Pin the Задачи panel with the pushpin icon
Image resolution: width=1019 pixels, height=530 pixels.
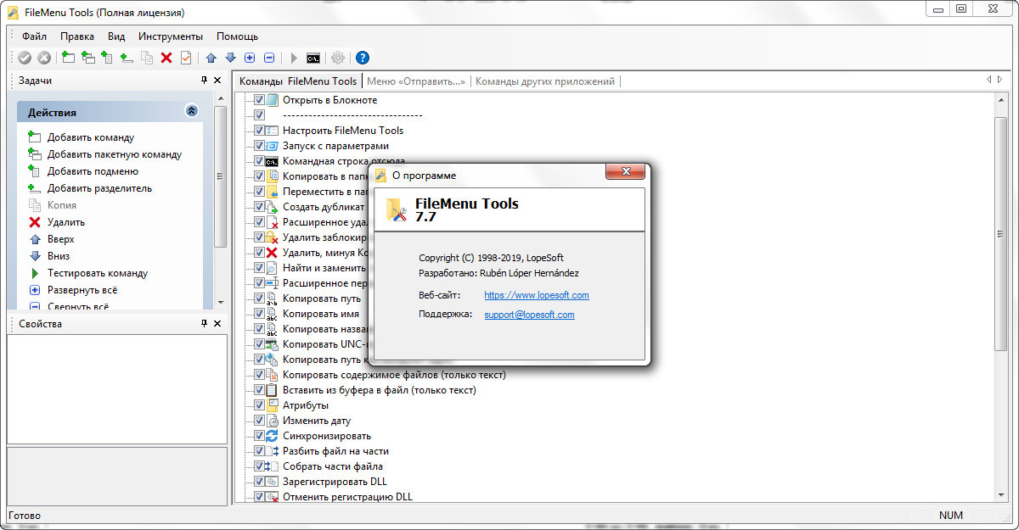(x=204, y=81)
